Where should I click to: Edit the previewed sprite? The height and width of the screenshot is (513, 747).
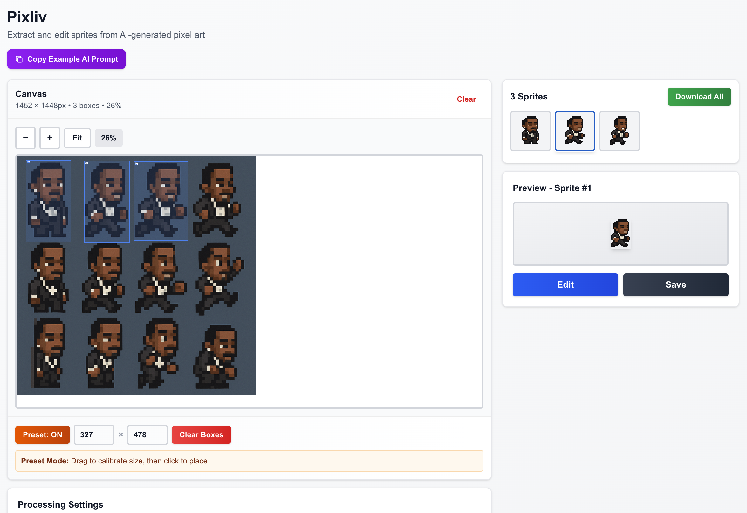pos(565,284)
